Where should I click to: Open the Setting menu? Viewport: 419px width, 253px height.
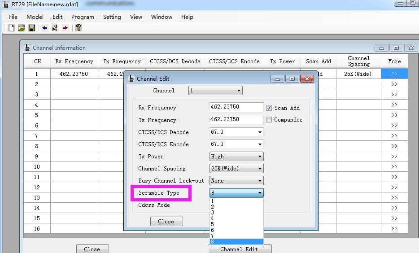[x=112, y=17]
